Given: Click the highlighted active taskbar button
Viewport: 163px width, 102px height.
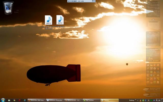Looking at the screenshot, I should (110, 100).
